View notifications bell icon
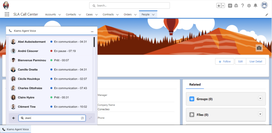272x133 pixels. (x=256, y=6)
